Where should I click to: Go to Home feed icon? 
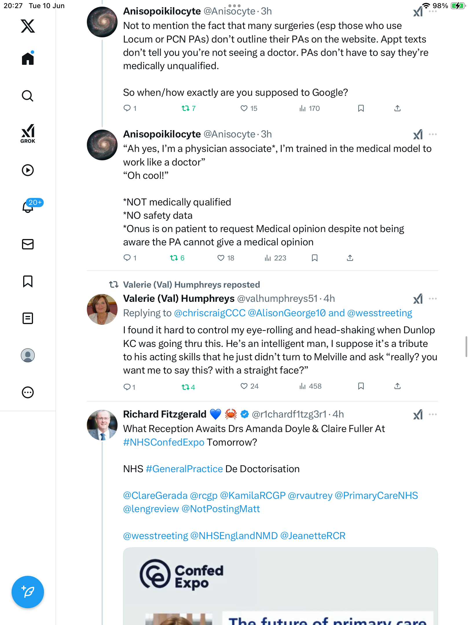[x=28, y=58]
